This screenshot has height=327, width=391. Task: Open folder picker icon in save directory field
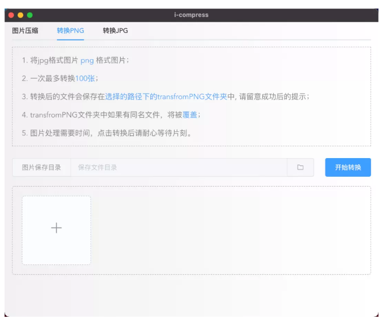301,167
